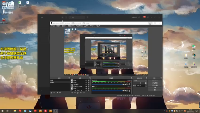The image size is (200, 113).
Task: Open settings gear in the background dark window
Action: 139,17
